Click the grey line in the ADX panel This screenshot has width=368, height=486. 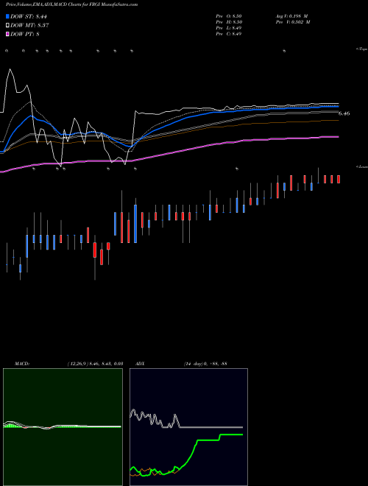coord(210,427)
